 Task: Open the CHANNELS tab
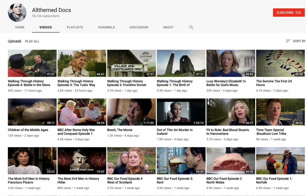point(106,27)
